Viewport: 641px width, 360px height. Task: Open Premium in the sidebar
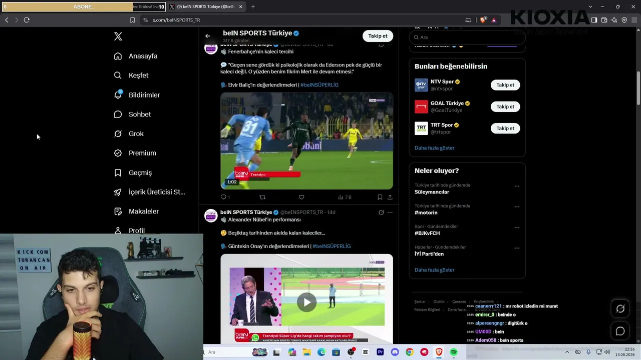[x=135, y=153]
